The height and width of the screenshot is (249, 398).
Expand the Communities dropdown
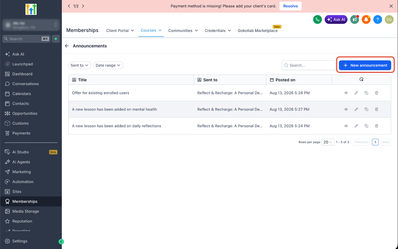tap(183, 31)
